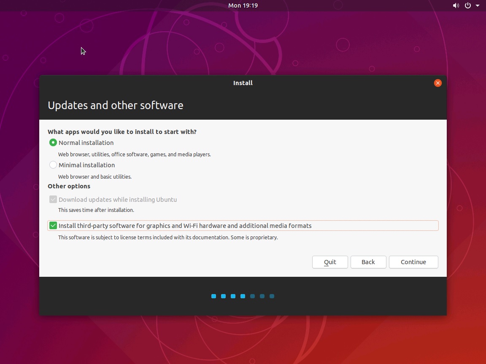Click the 'Web browser, utilities, office software' description
This screenshot has height=364, width=486.
(135, 155)
